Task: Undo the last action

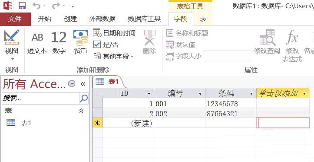Action: (36, 6)
